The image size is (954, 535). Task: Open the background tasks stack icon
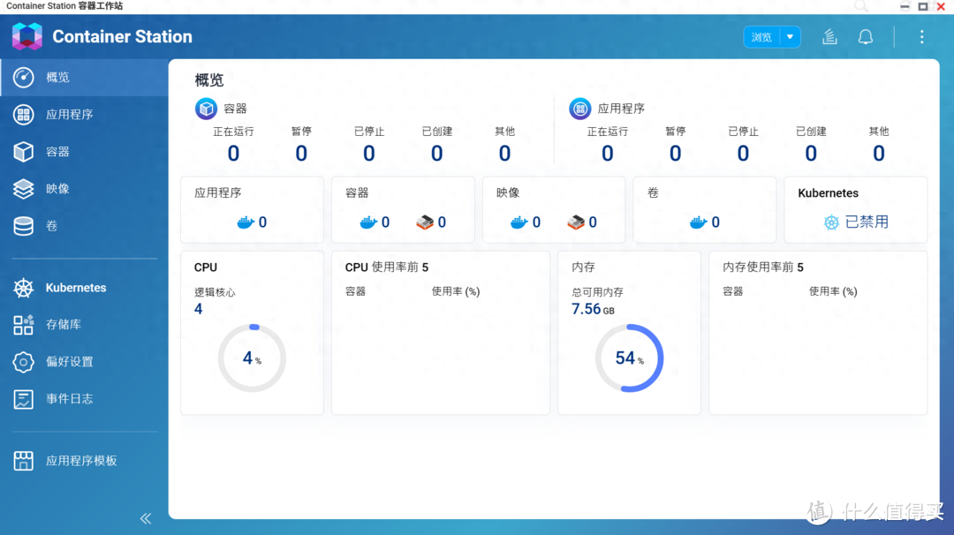(829, 37)
